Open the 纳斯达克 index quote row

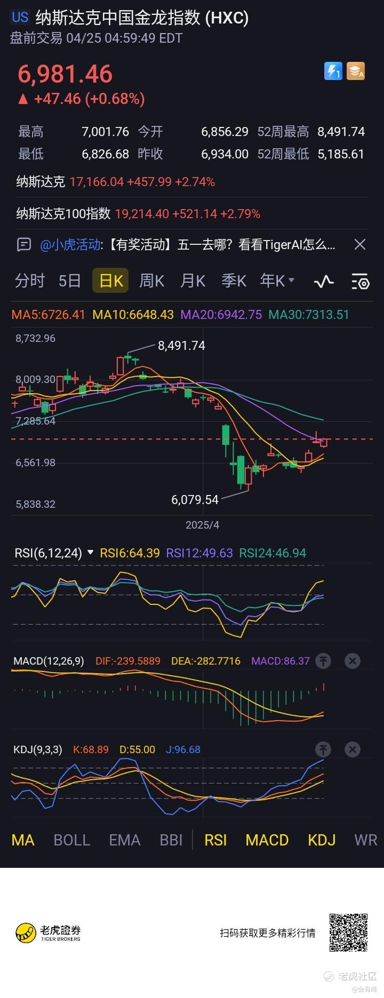[192, 182]
